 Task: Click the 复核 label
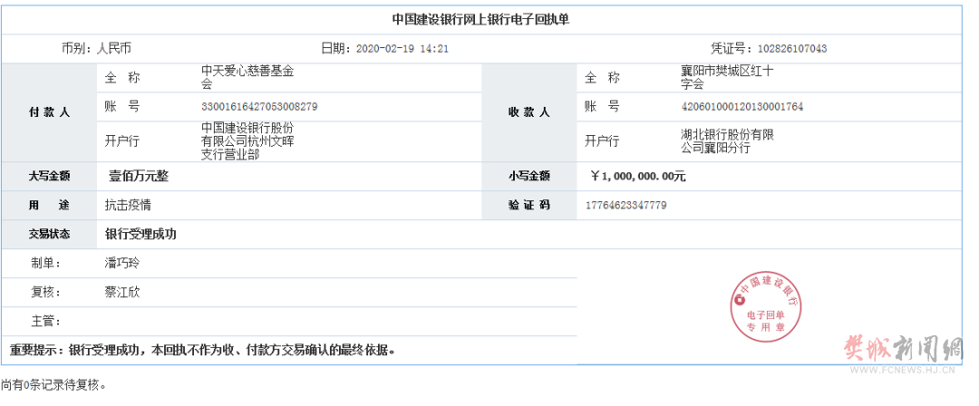click(x=46, y=292)
